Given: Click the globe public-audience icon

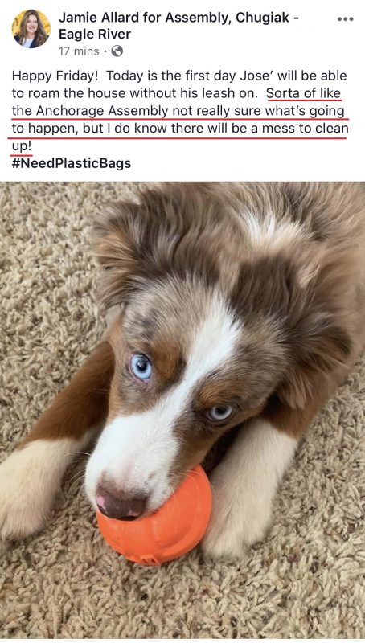Looking at the screenshot, I should pyautogui.click(x=117, y=51).
